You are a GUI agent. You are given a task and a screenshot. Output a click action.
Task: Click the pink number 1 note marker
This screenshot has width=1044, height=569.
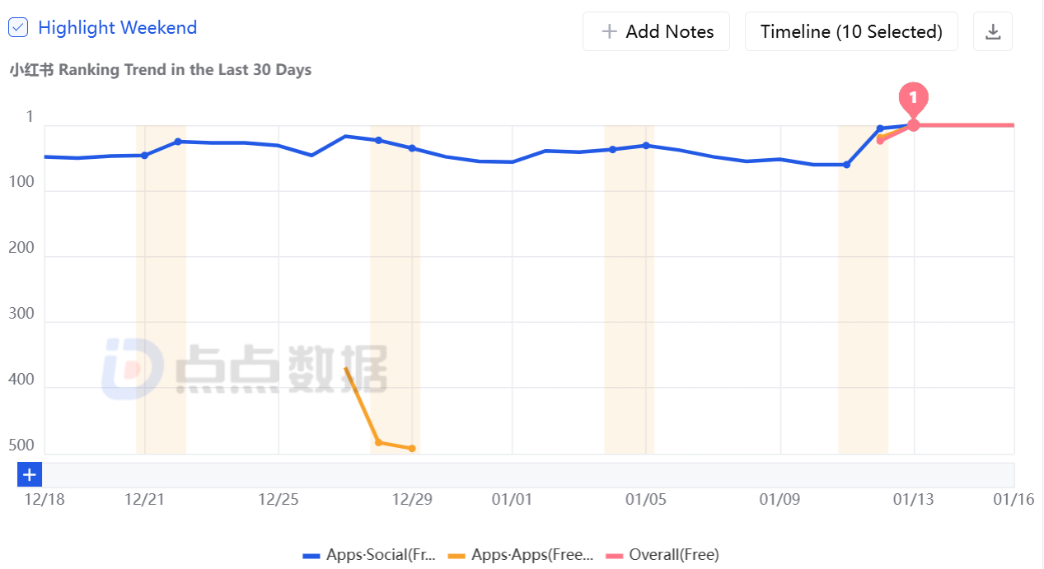(x=913, y=98)
